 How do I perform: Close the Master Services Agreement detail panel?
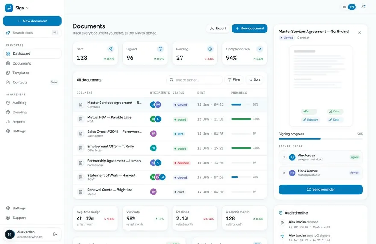point(359,32)
